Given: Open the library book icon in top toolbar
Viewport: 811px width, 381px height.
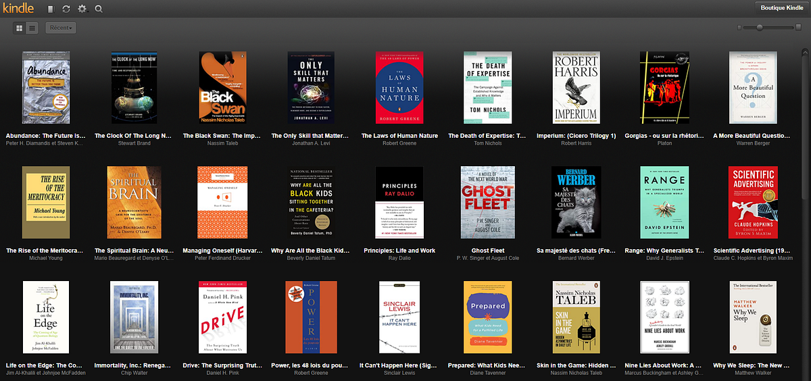Looking at the screenshot, I should click(51, 9).
